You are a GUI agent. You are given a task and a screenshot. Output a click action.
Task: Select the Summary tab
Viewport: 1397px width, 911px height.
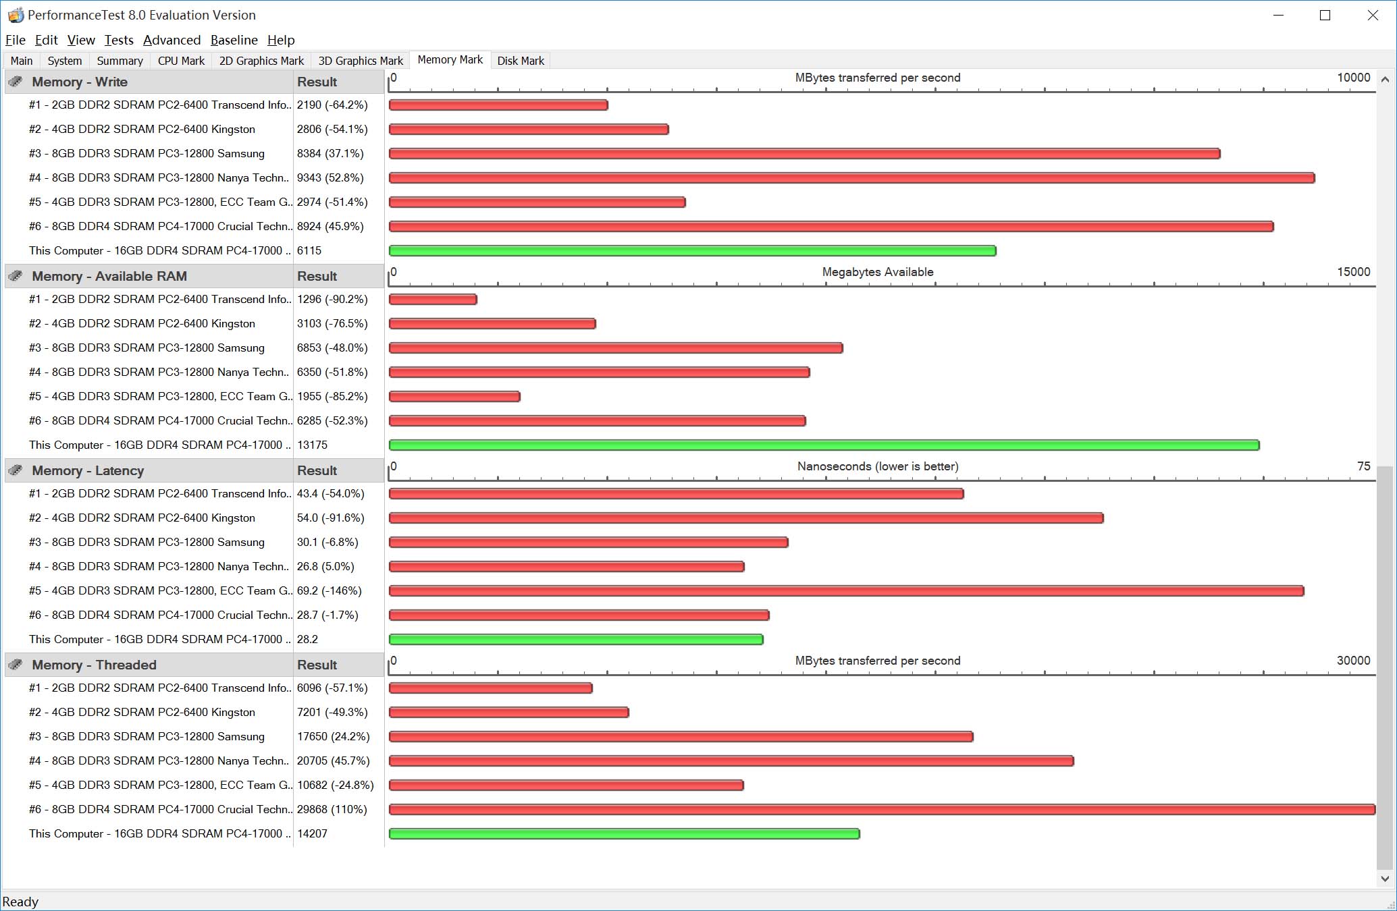[x=120, y=61]
